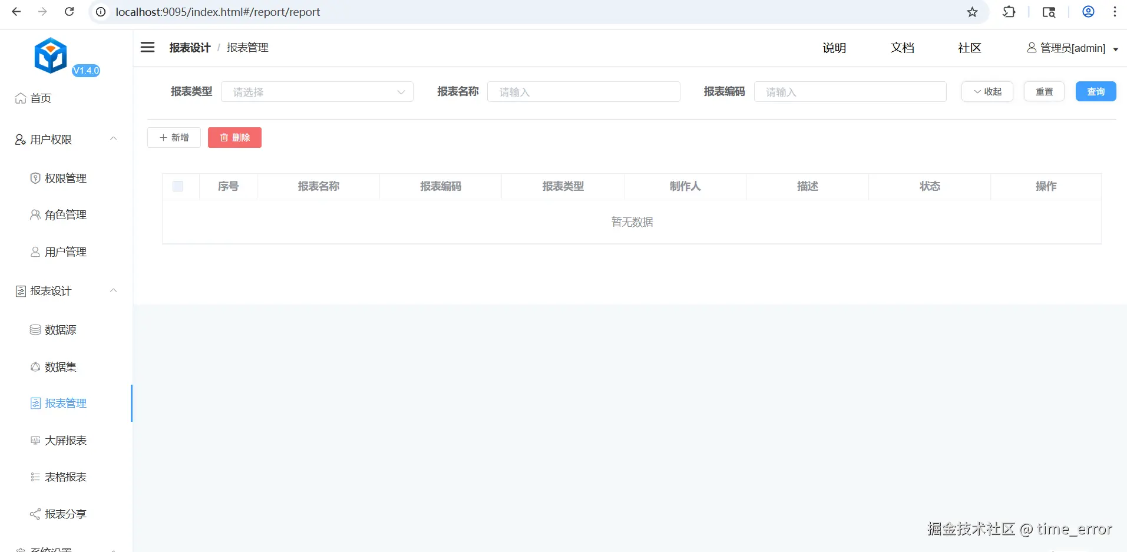
Task: Click the application logo icon
Action: (x=51, y=55)
